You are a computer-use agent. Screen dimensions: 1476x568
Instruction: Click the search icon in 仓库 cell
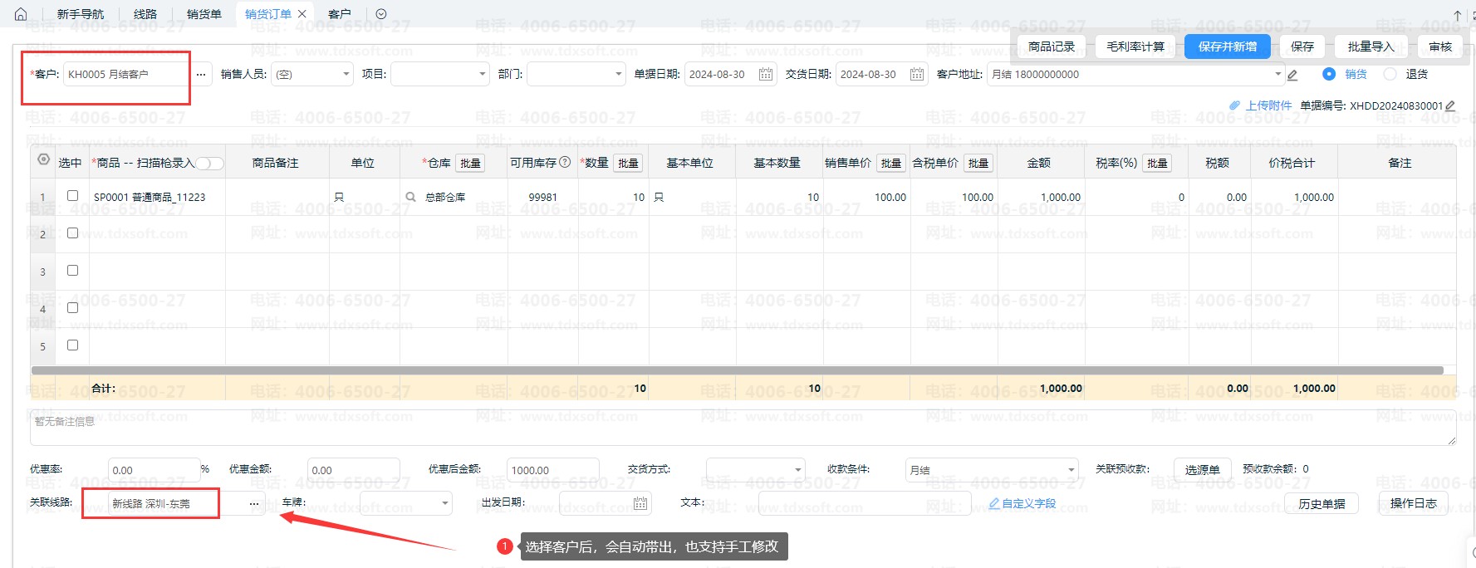pos(410,198)
